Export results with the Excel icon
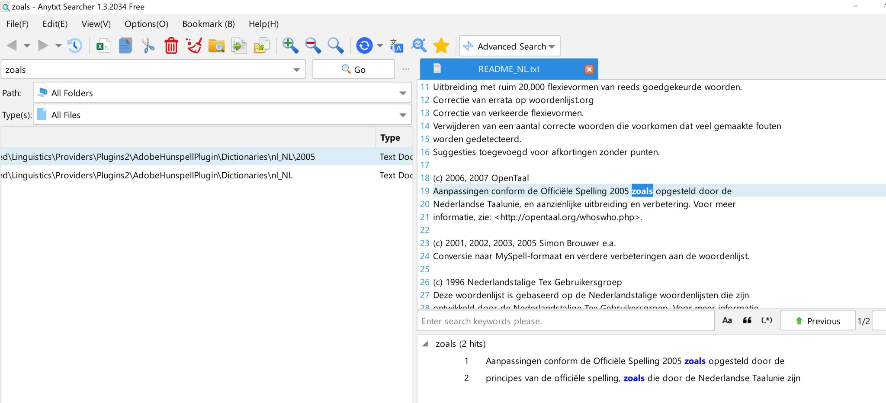886x403 pixels. point(103,45)
